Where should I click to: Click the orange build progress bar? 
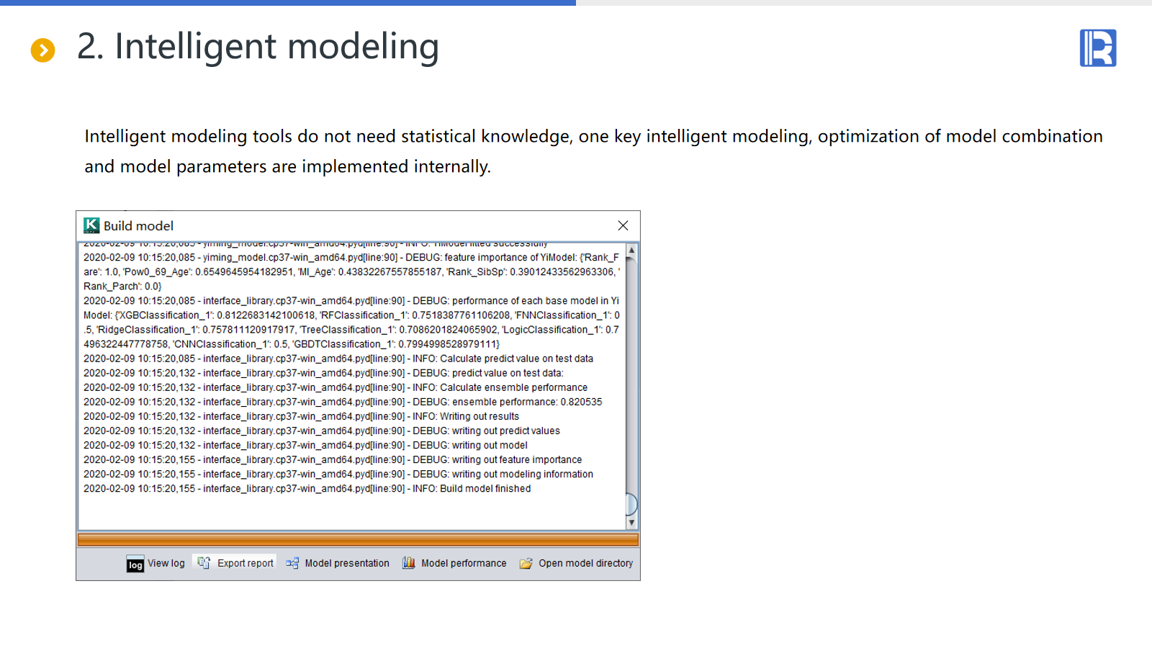pos(358,540)
